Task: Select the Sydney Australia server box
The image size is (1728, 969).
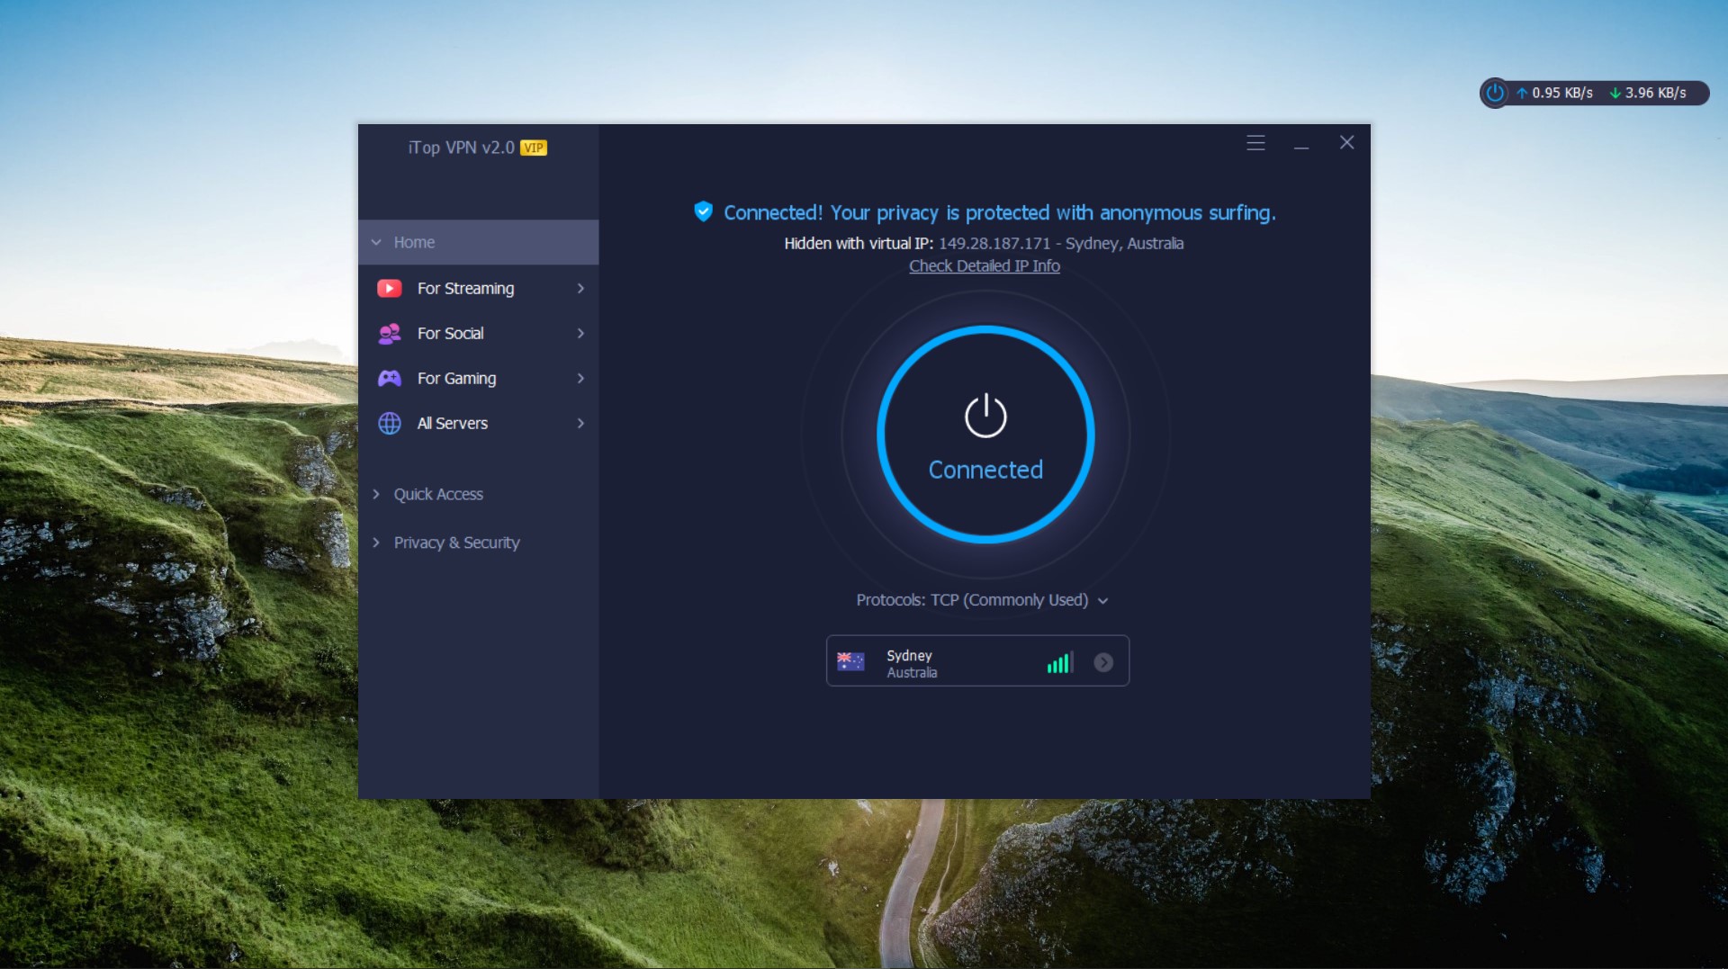Action: tap(977, 661)
